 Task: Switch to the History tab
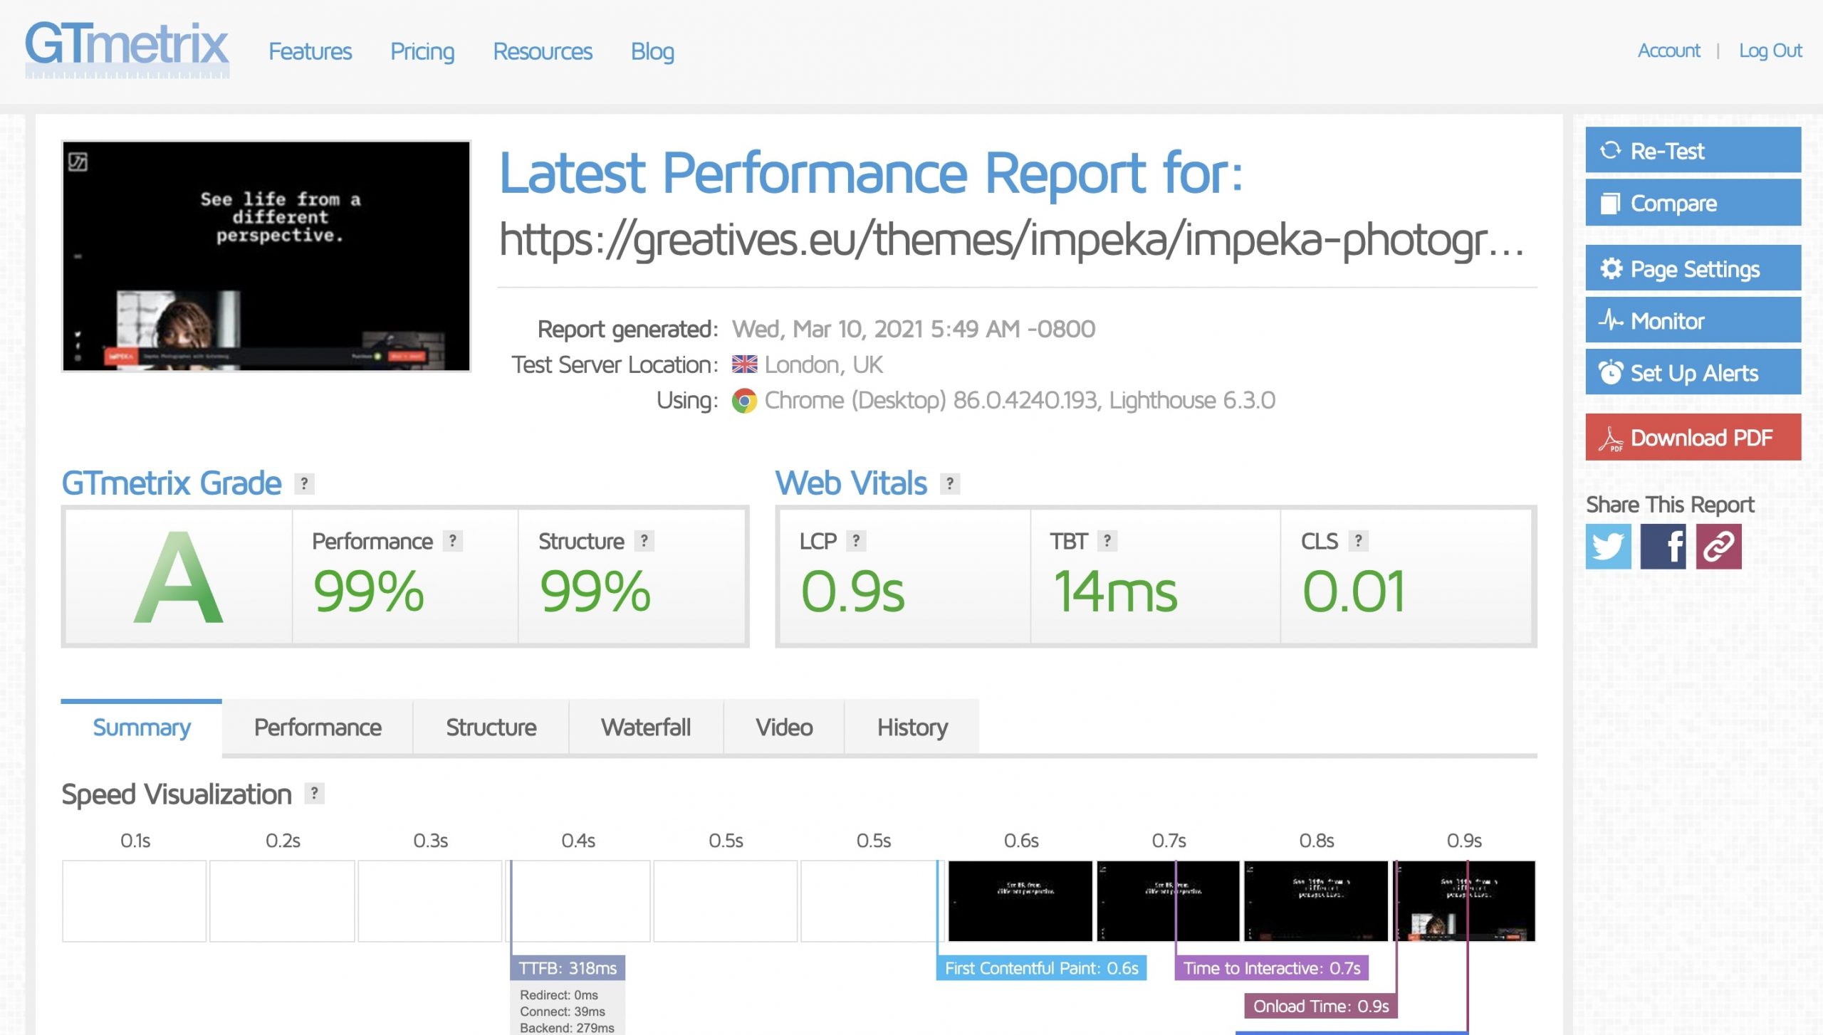(911, 727)
